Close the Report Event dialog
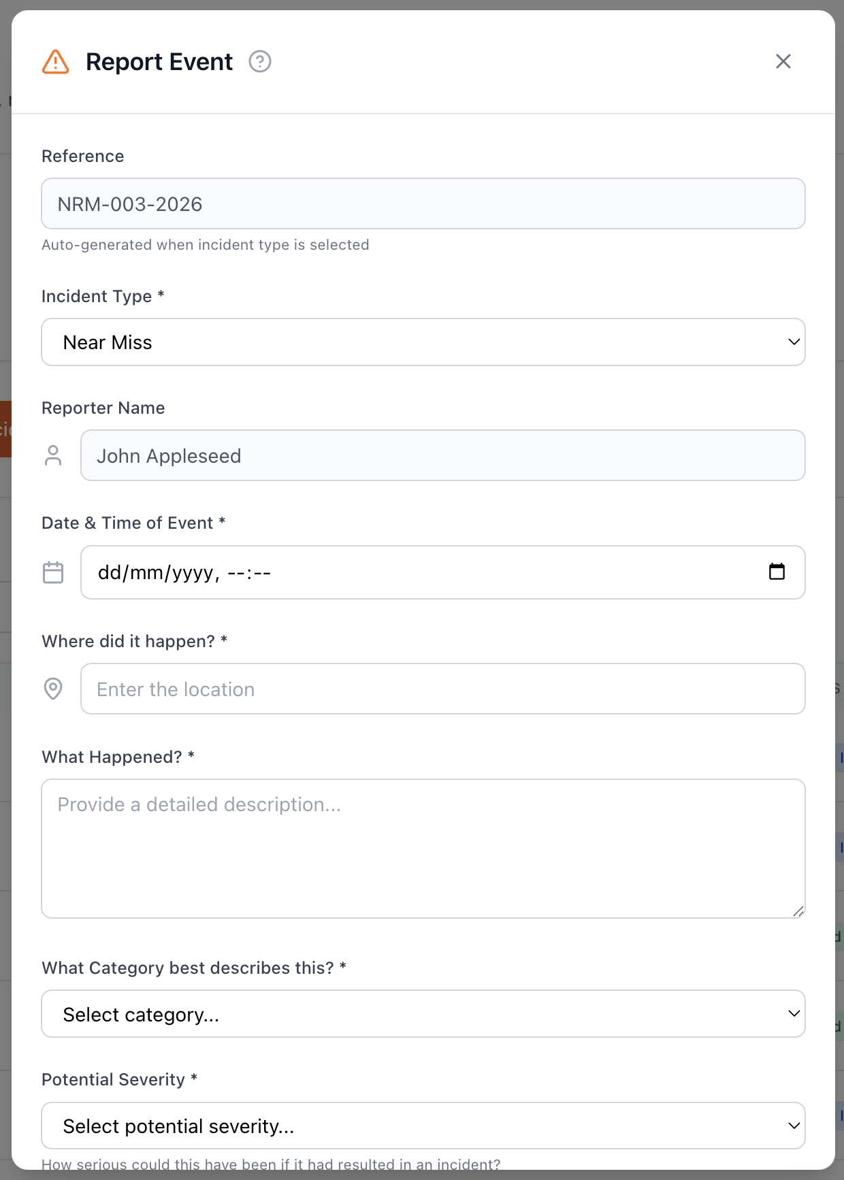 [783, 61]
